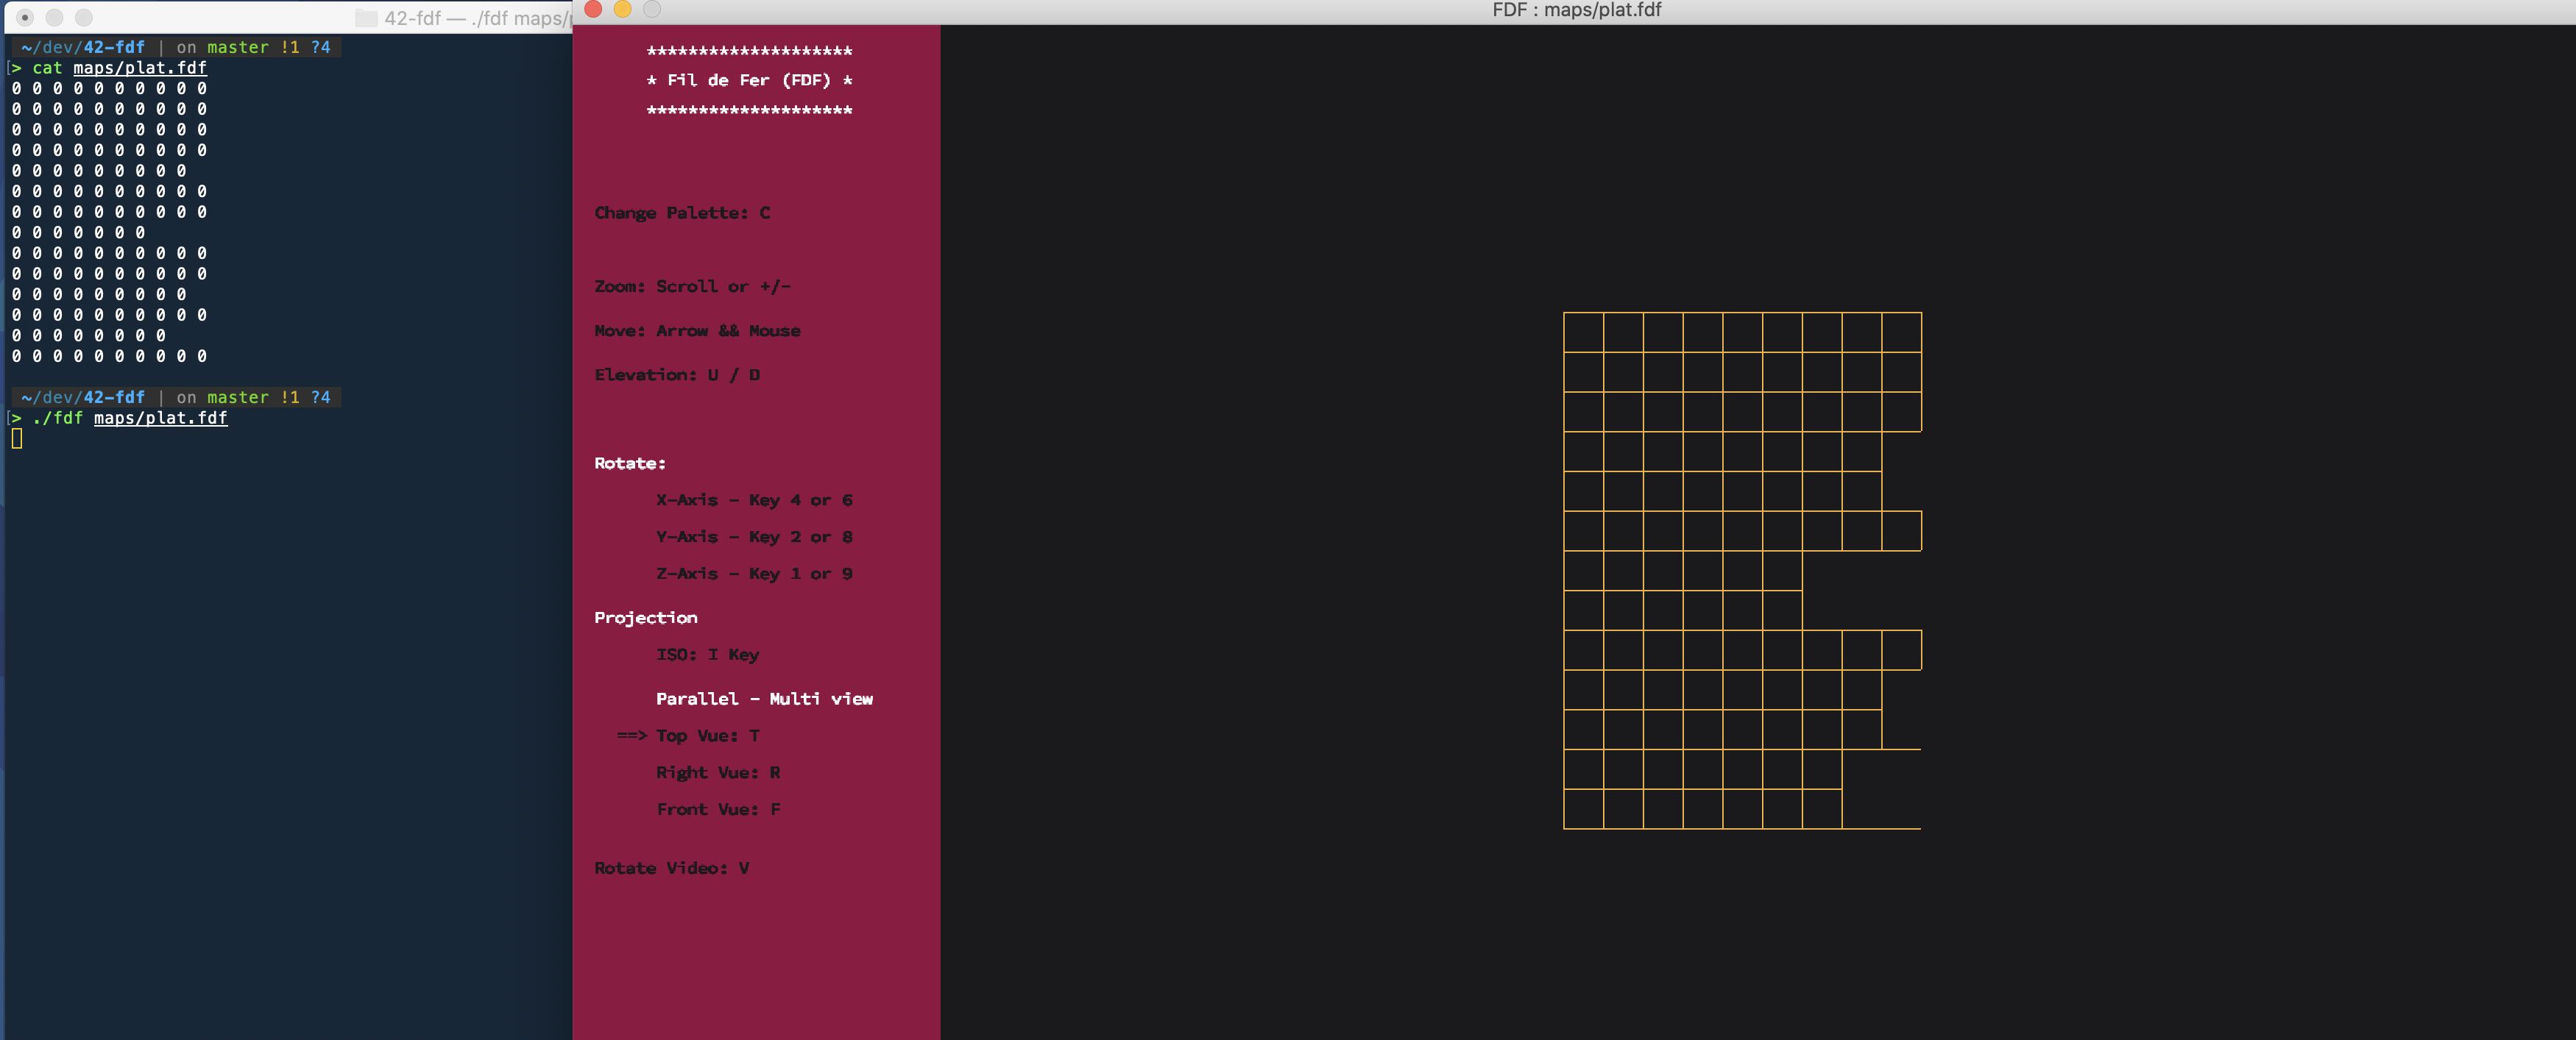Click the terminal window title '42-fdf'
Viewport: 2576px width, 1040px height.
click(x=412, y=18)
